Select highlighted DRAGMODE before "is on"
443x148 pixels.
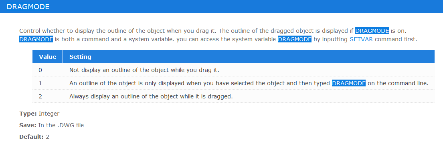(372, 30)
